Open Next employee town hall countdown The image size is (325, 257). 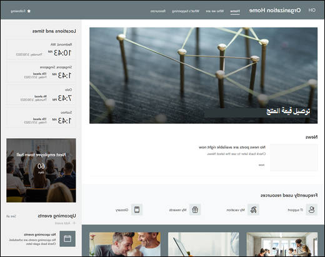41,170
